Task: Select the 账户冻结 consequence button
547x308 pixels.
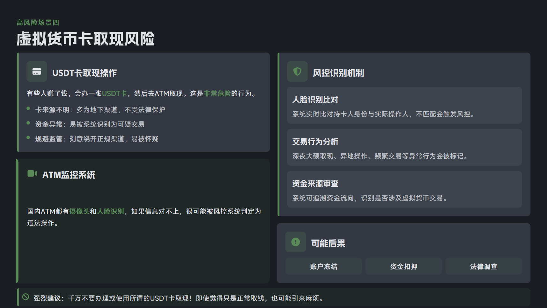Action: (323, 266)
